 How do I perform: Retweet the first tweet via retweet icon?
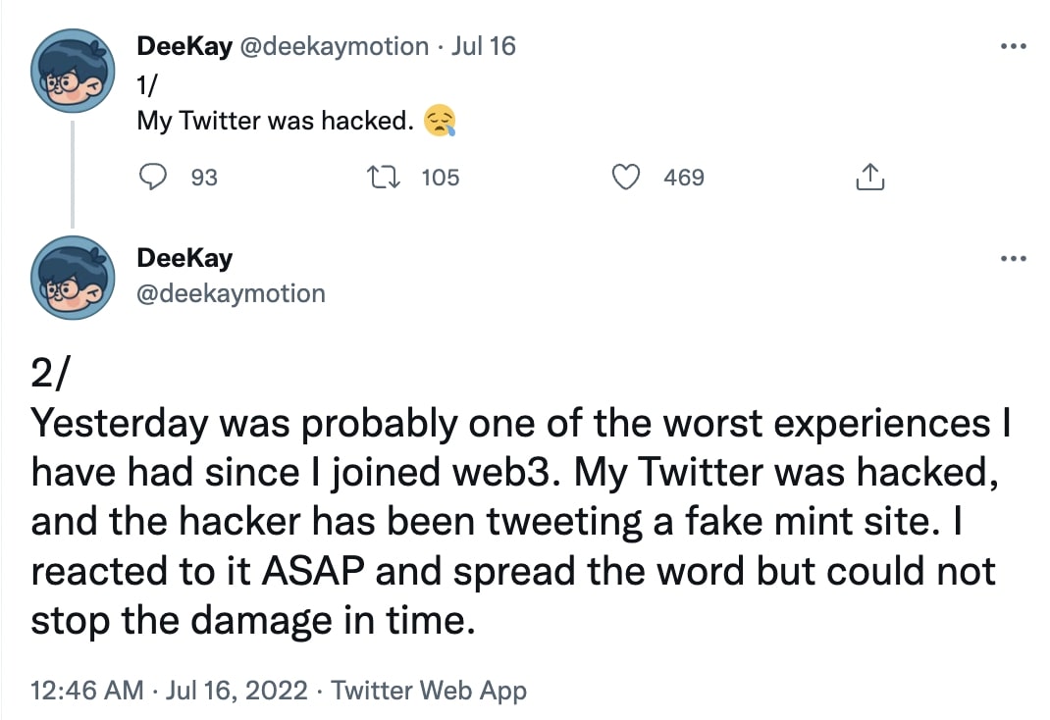384,178
